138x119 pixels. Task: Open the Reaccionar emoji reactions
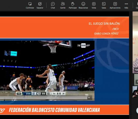pos(83,5)
